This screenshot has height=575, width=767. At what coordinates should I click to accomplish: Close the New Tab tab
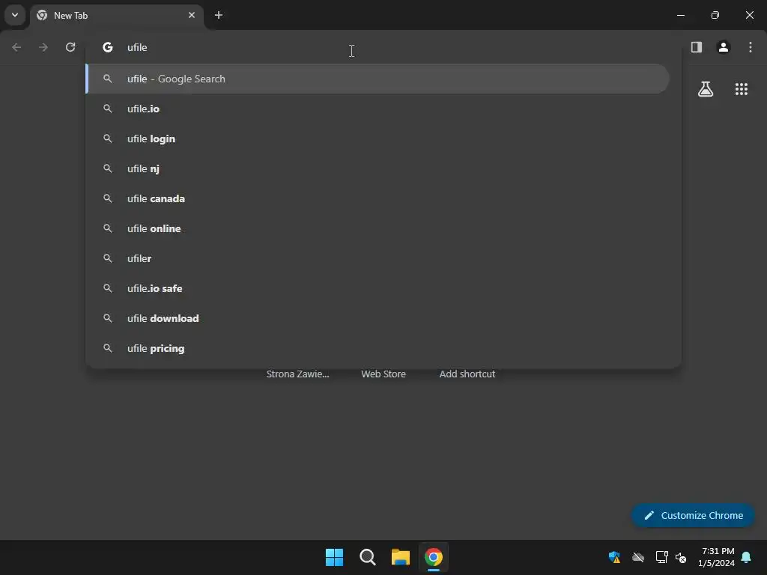pyautogui.click(x=192, y=15)
